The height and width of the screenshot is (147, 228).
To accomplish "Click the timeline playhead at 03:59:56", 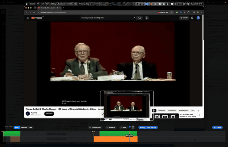I will (x=130, y=136).
